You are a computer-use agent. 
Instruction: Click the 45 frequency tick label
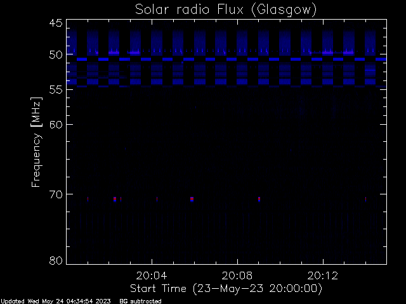tap(56, 23)
